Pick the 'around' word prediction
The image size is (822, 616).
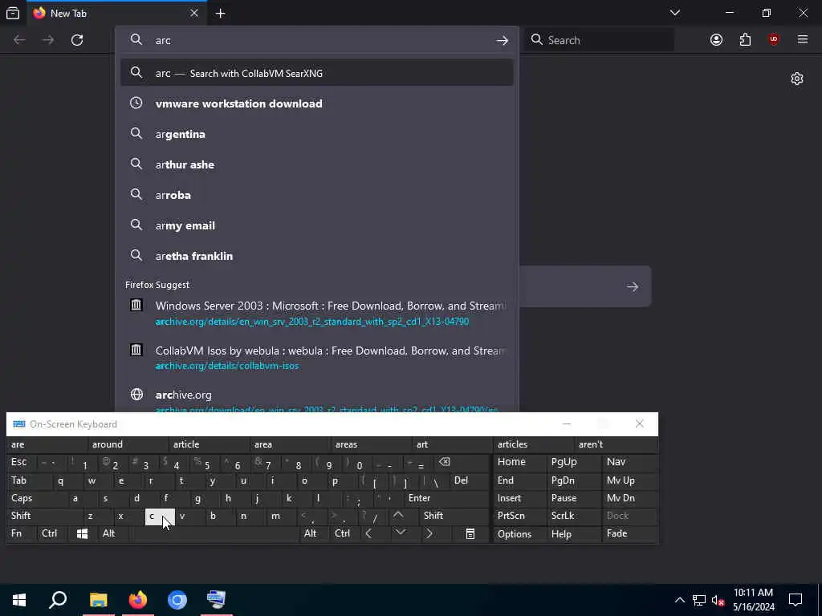click(128, 444)
